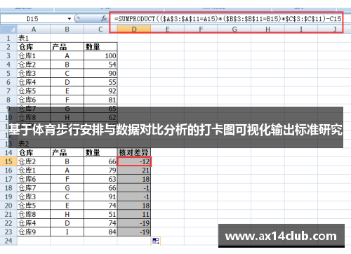
Task: Click quantity cell 63
Action: tap(100, 179)
